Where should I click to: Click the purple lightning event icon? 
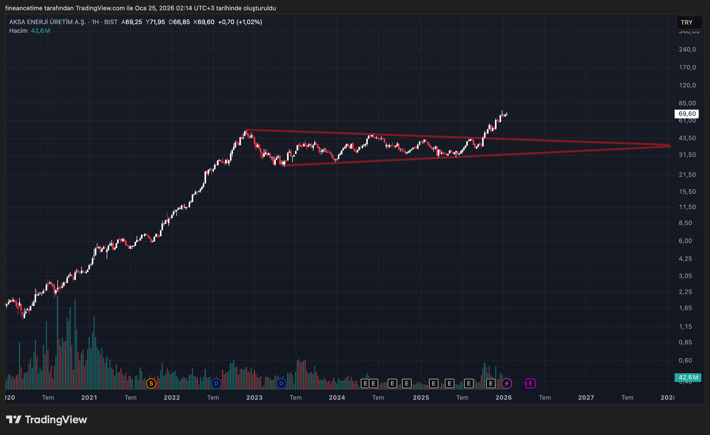(x=507, y=384)
